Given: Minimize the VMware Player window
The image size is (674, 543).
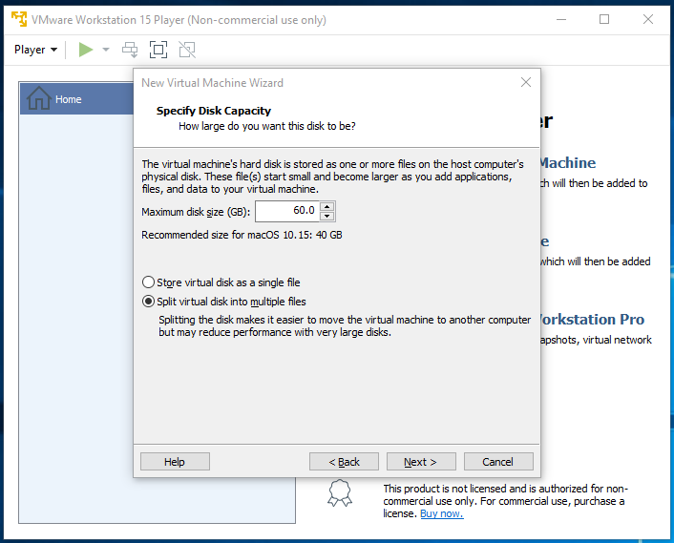Looking at the screenshot, I should coord(561,19).
